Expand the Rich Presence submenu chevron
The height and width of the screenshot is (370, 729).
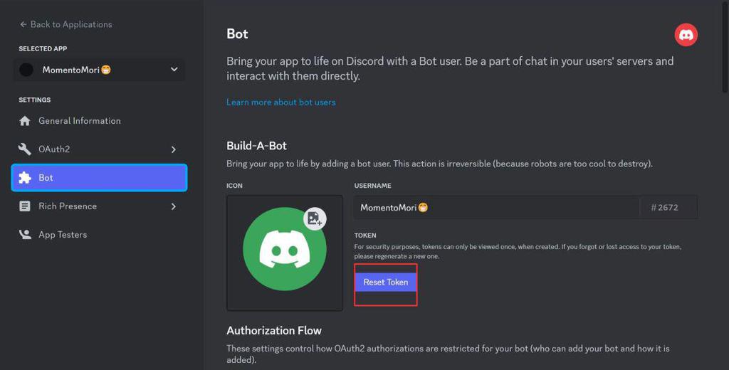pyautogui.click(x=173, y=206)
